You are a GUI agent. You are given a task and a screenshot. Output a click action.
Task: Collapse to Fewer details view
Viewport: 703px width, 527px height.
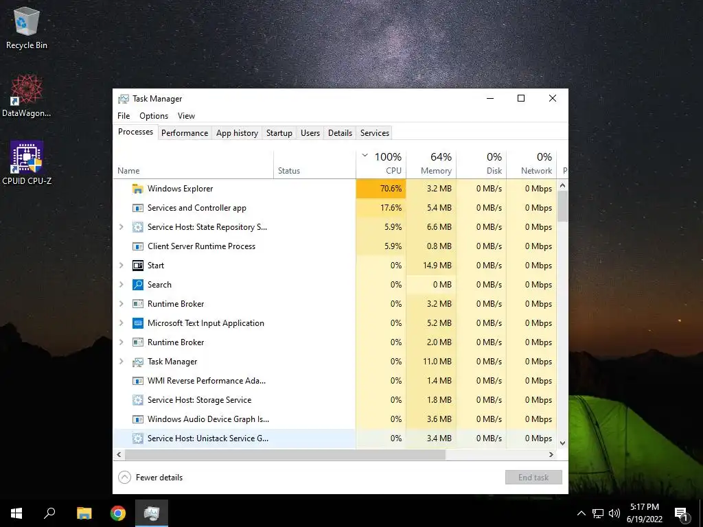pyautogui.click(x=150, y=478)
